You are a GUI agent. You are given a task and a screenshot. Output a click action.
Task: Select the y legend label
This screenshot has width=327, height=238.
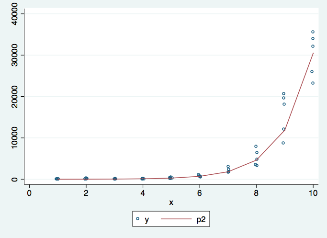147,220
